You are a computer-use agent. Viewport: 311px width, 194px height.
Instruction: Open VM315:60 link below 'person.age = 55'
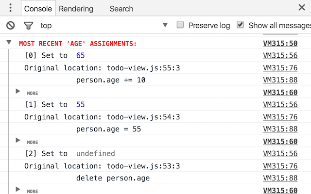[280, 142]
